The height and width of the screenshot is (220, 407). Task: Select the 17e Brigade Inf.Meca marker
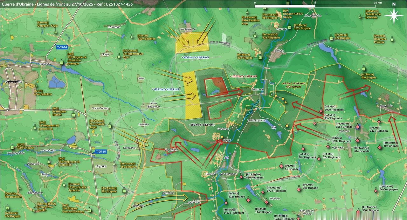point(331,38)
